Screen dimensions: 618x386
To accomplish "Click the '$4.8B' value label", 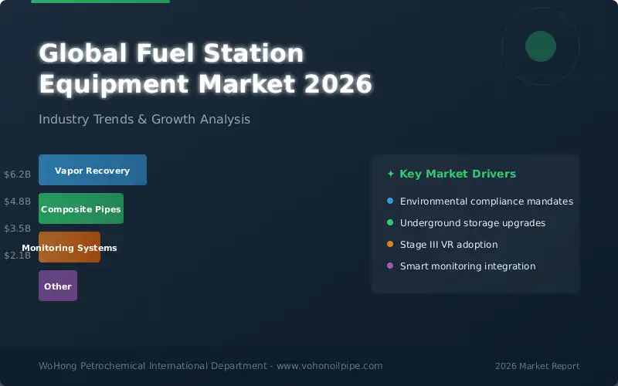I will tap(17, 201).
